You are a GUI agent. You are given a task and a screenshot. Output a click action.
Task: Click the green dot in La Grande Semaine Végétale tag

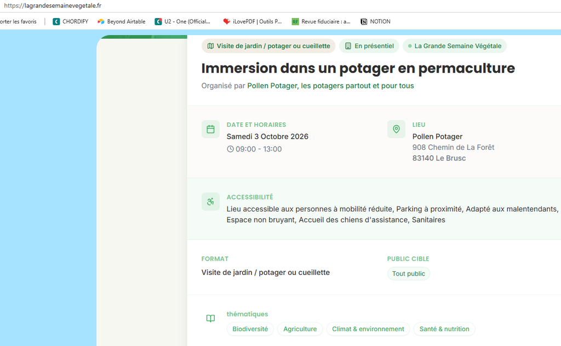410,46
